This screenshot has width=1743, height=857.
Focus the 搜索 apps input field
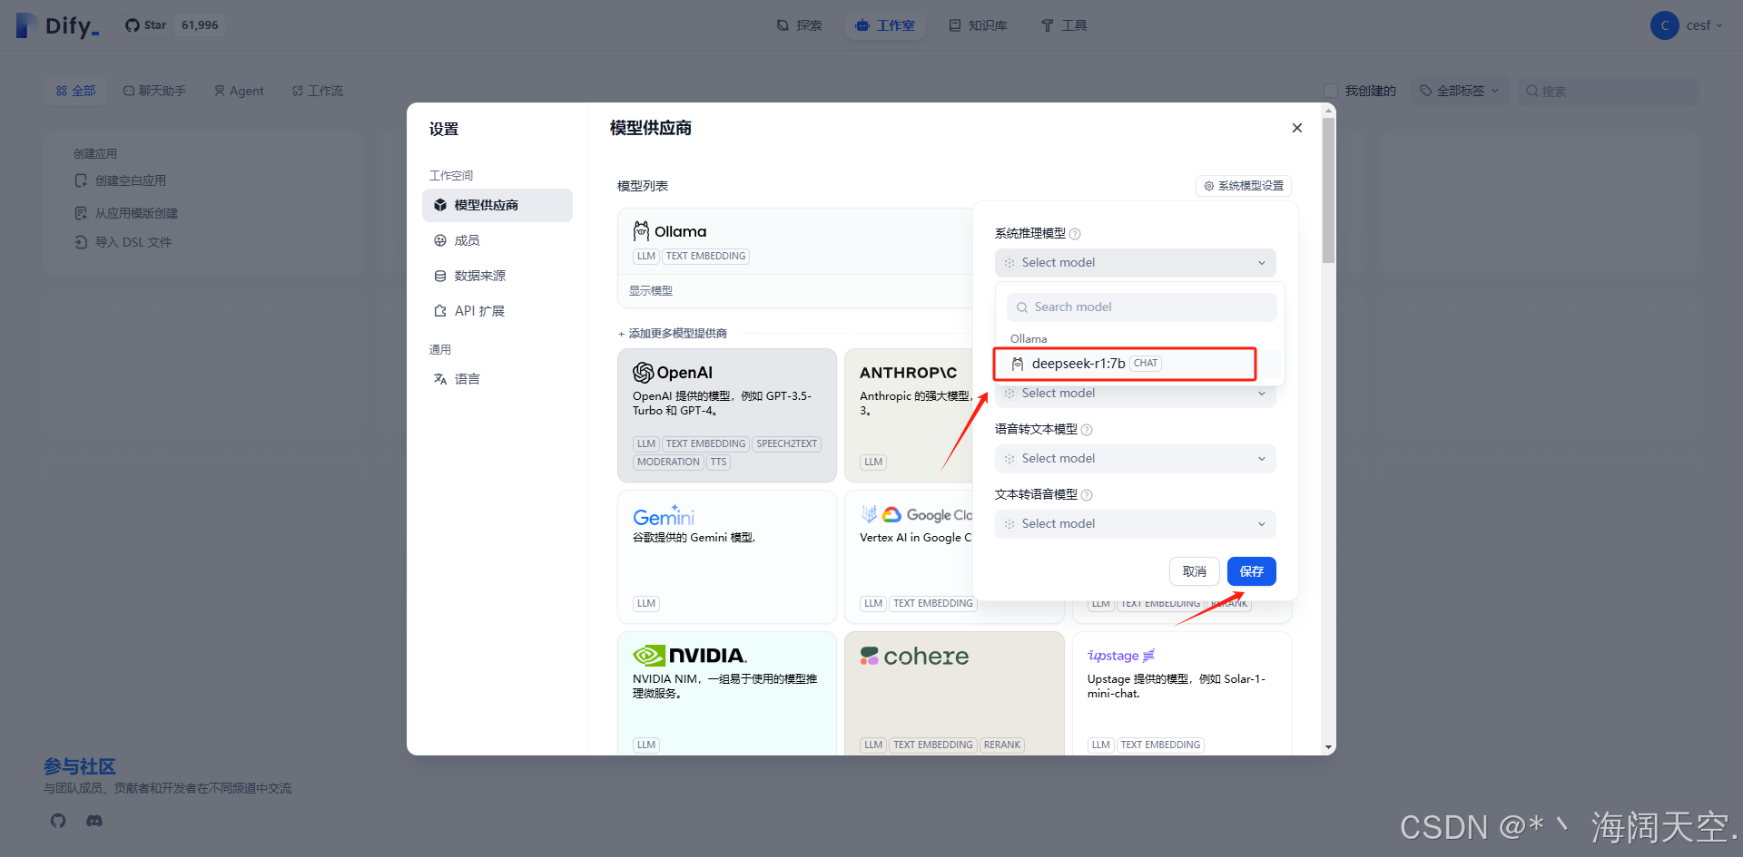[x=1609, y=91]
